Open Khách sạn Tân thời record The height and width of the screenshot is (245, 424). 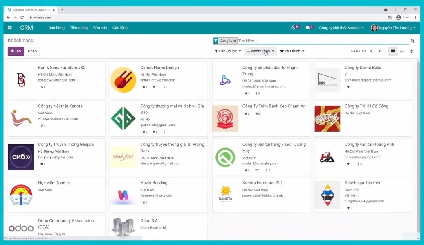click(363, 195)
